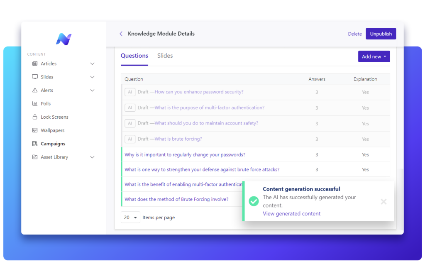This screenshot has height=264, width=425.
Task: Open the items per page dropdown
Action: (x=130, y=217)
